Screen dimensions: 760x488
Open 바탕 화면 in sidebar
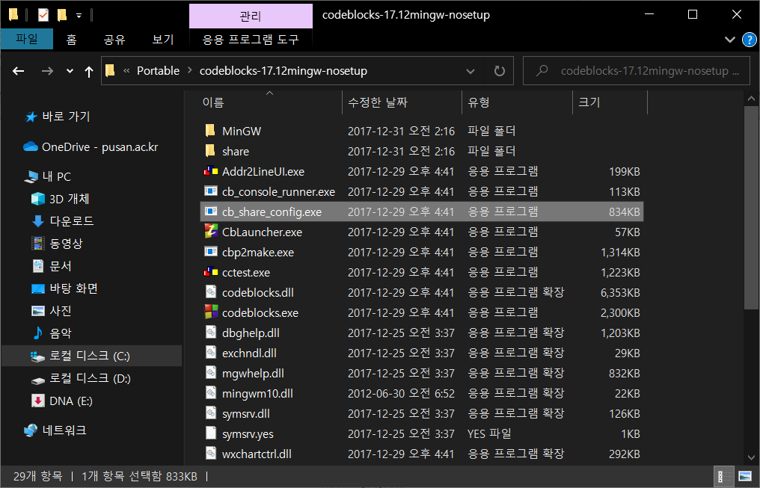pos(64,288)
